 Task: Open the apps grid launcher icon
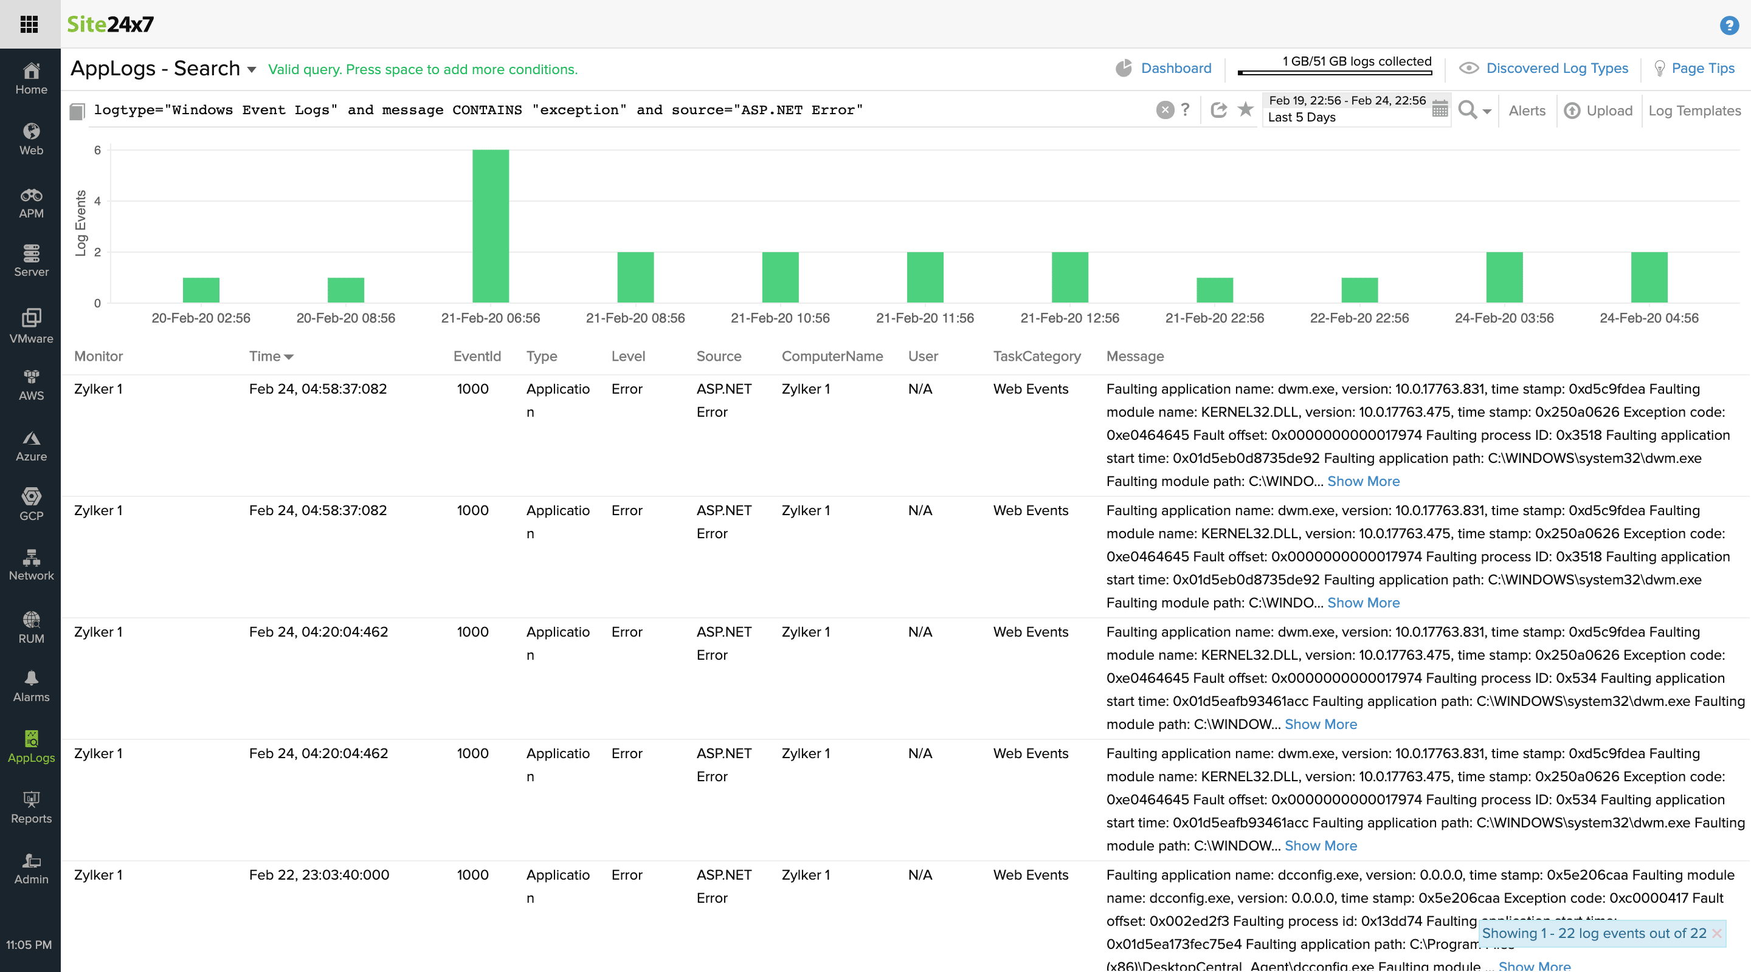29,24
